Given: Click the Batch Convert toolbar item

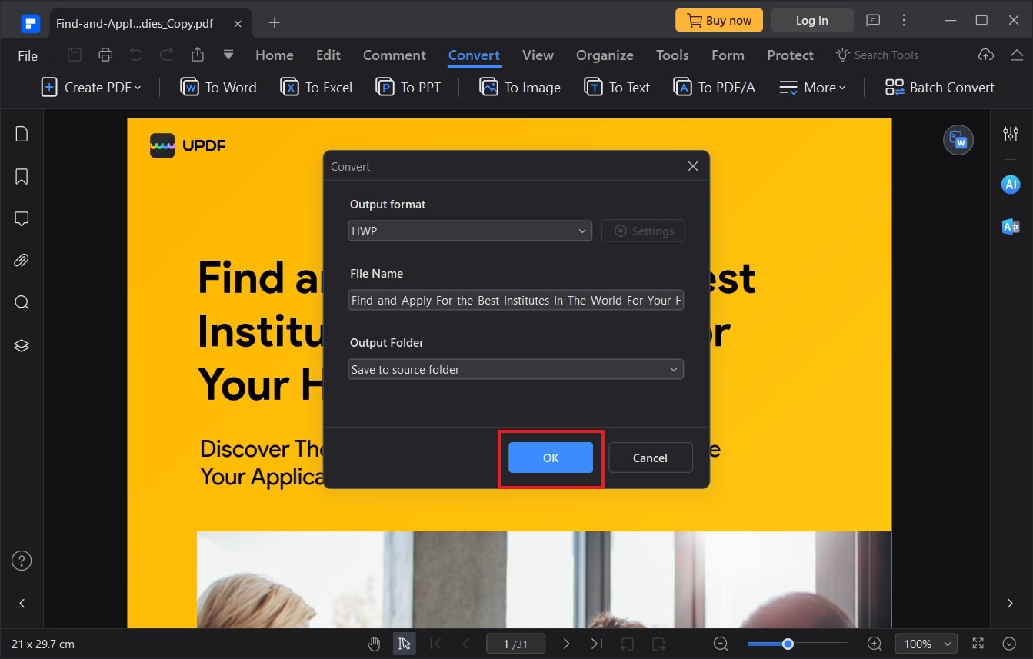Looking at the screenshot, I should [x=938, y=87].
